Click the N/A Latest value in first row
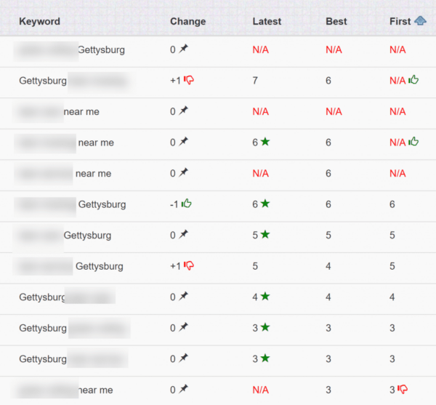The image size is (436, 405). pyautogui.click(x=260, y=50)
